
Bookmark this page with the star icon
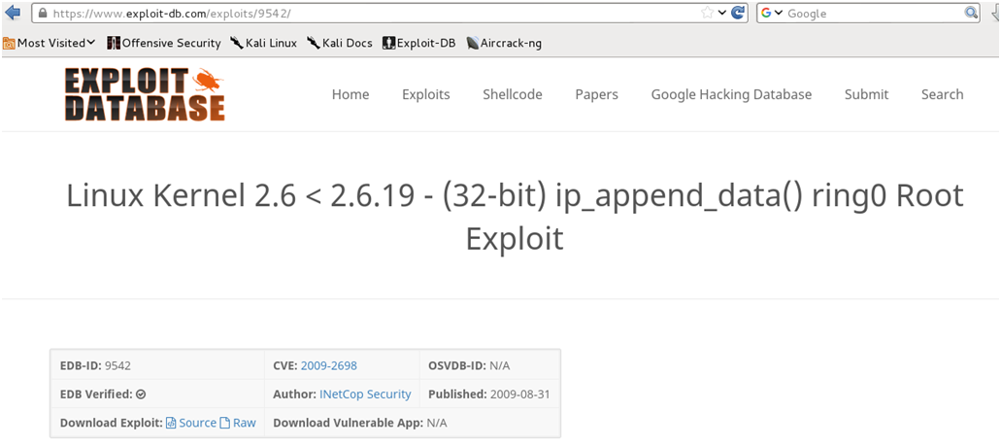tap(707, 13)
